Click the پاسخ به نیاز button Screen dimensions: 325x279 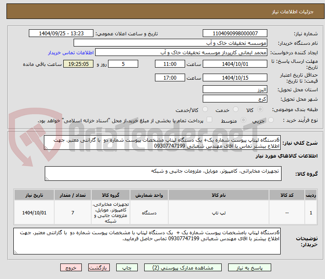tap(249, 268)
